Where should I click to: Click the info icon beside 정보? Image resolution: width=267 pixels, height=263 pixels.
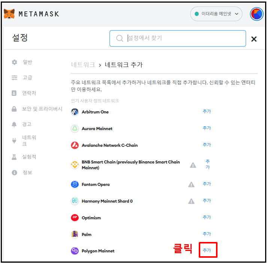pos(14,172)
